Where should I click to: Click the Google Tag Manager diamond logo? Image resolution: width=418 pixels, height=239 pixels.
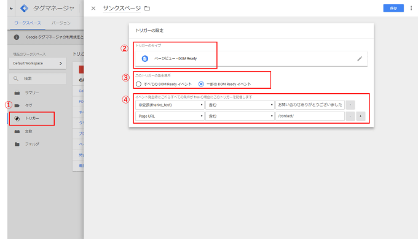click(24, 8)
